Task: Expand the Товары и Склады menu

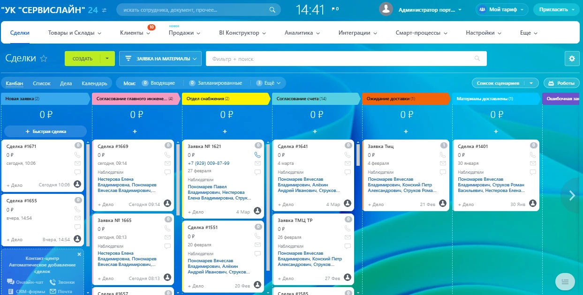Action: 75,33
